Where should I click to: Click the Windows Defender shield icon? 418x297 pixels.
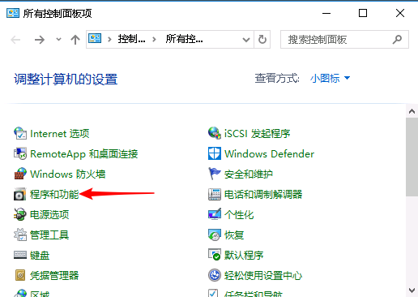click(215, 153)
